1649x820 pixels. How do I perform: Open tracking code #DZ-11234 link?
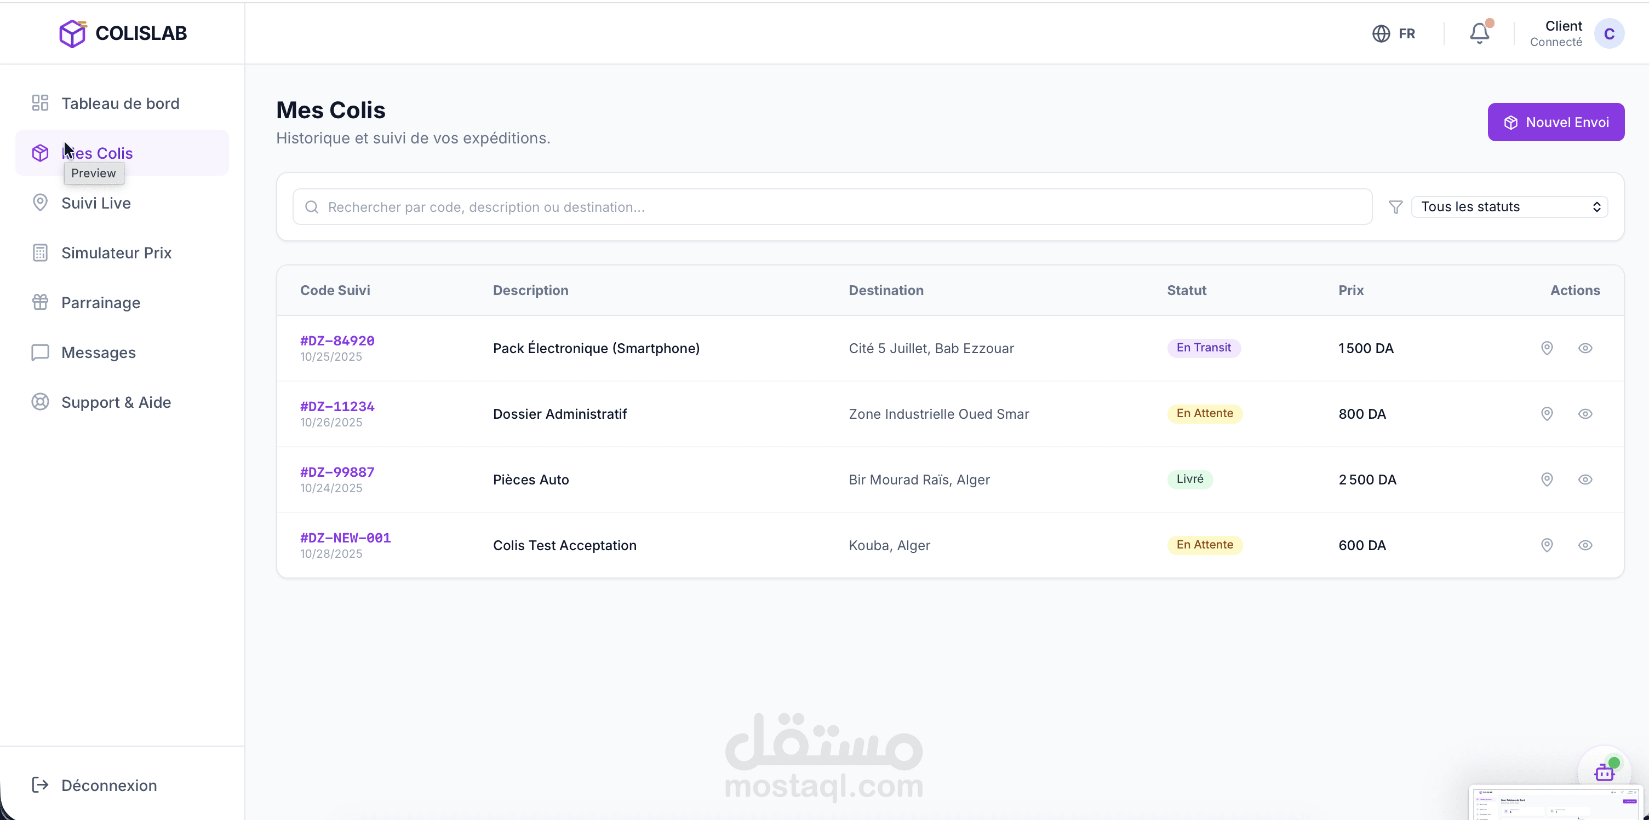[337, 406]
